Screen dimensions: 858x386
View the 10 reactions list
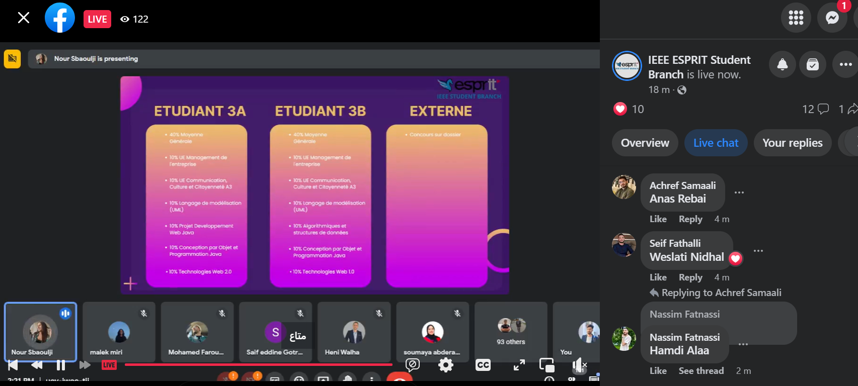click(x=629, y=109)
